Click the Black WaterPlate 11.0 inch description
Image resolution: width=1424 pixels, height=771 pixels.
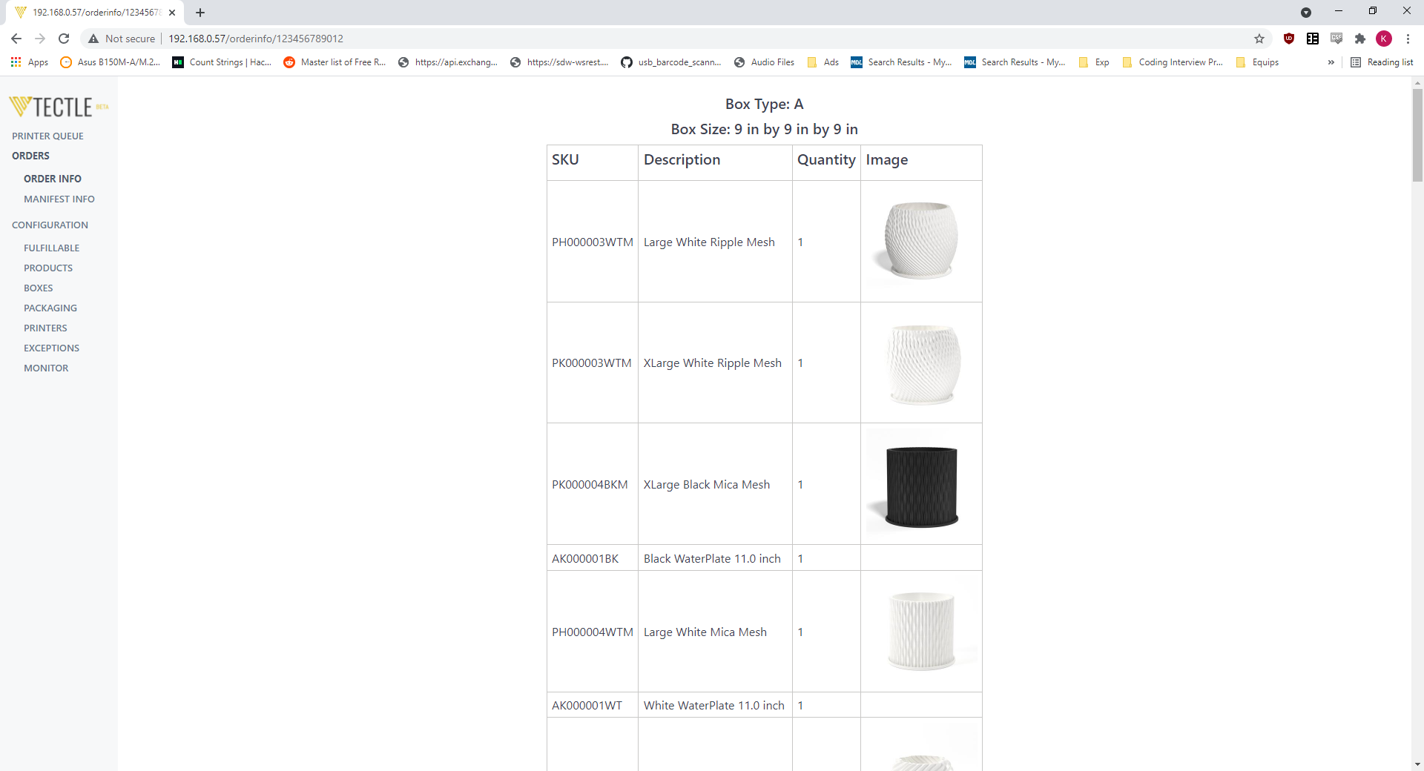pos(712,559)
